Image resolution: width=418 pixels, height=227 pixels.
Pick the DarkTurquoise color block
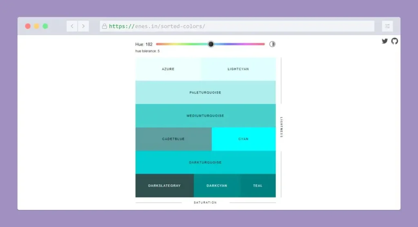coord(205,162)
